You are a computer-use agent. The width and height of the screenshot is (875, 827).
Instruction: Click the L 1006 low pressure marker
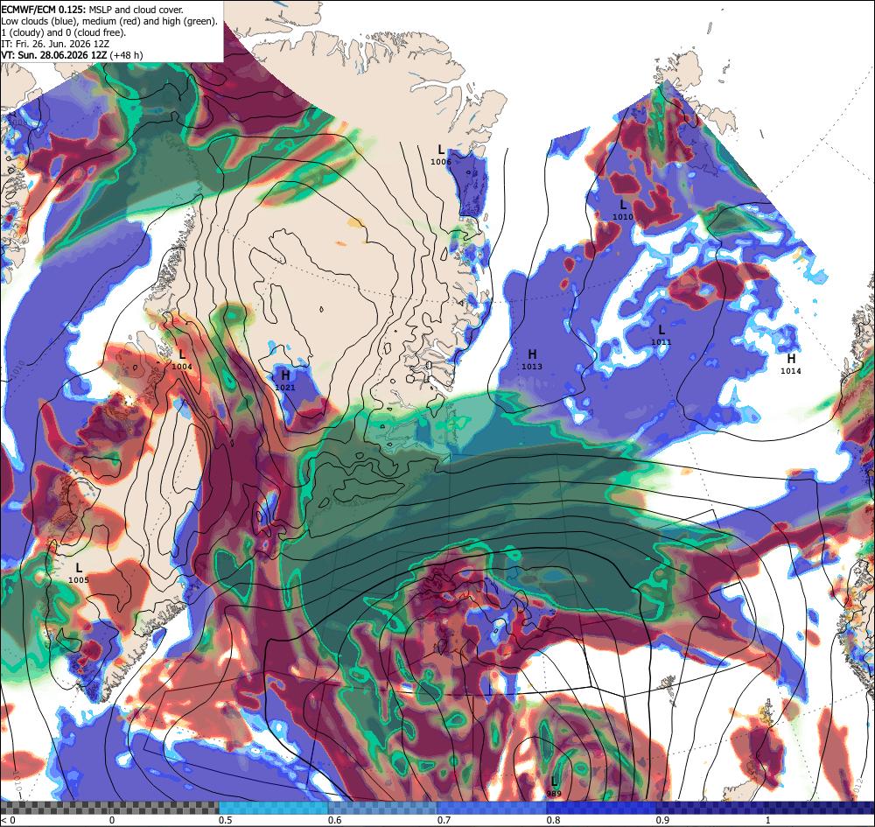(441, 155)
